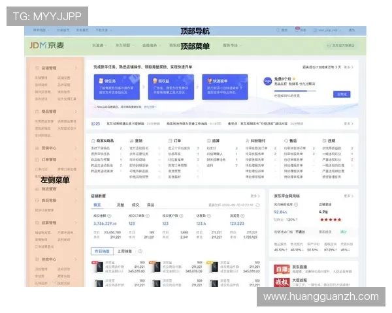Screen dimensions: 392x313
Task: Open the 快速破单 blue task card
Action: [x=225, y=87]
